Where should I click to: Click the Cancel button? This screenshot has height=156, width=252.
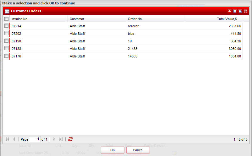point(138,150)
